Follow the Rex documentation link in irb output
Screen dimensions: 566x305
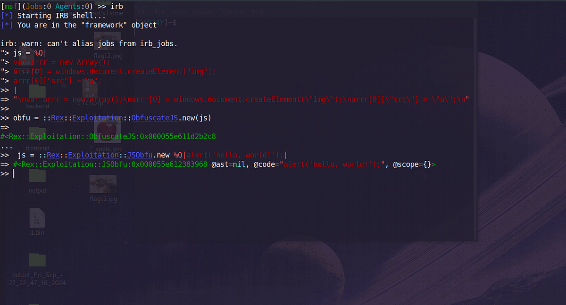pyautogui.click(x=57, y=118)
